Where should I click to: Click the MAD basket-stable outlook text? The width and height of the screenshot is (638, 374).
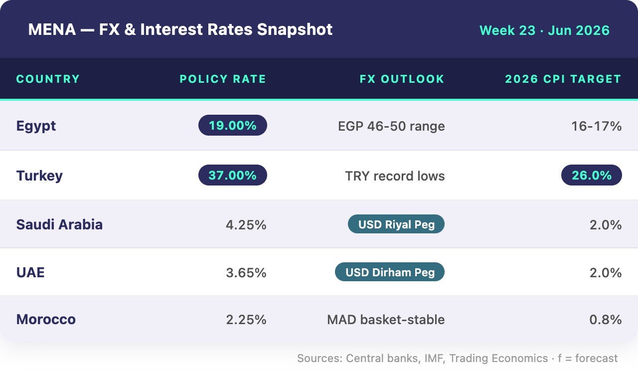[386, 319]
